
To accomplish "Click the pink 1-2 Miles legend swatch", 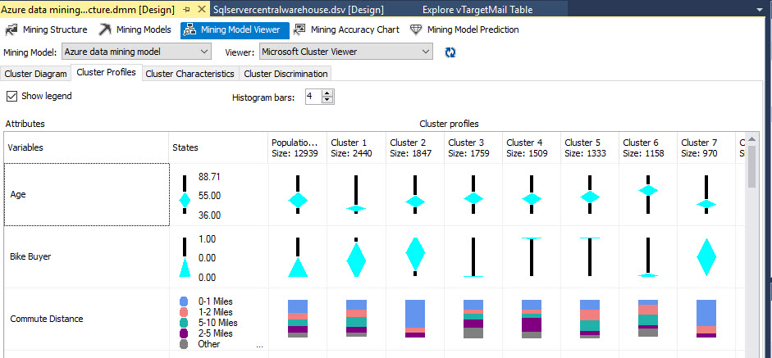I will click(184, 312).
